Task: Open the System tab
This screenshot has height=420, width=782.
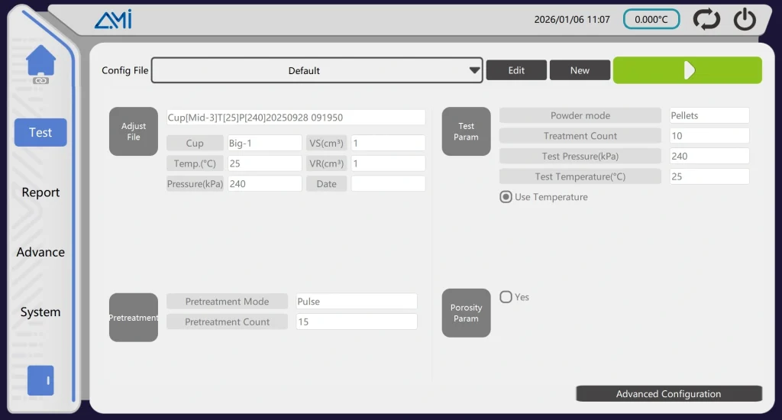Action: (40, 312)
